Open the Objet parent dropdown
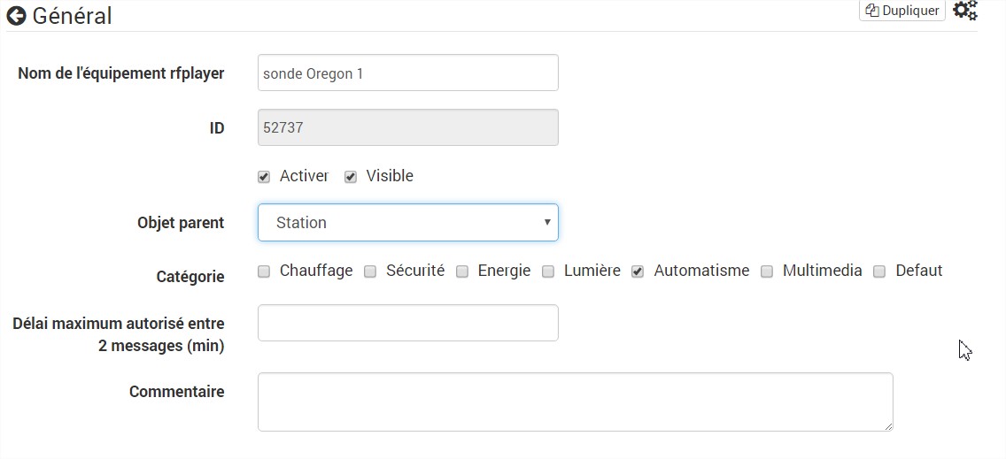Screen dimensions: 1006x459 click(x=408, y=223)
